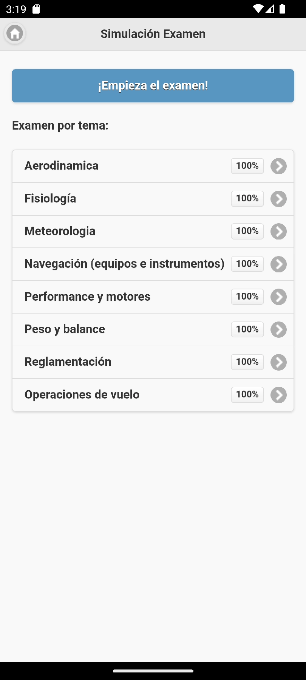Screen dimensions: 306x680
Task: Tap the Wi-Fi icon in status bar
Action: tap(258, 9)
